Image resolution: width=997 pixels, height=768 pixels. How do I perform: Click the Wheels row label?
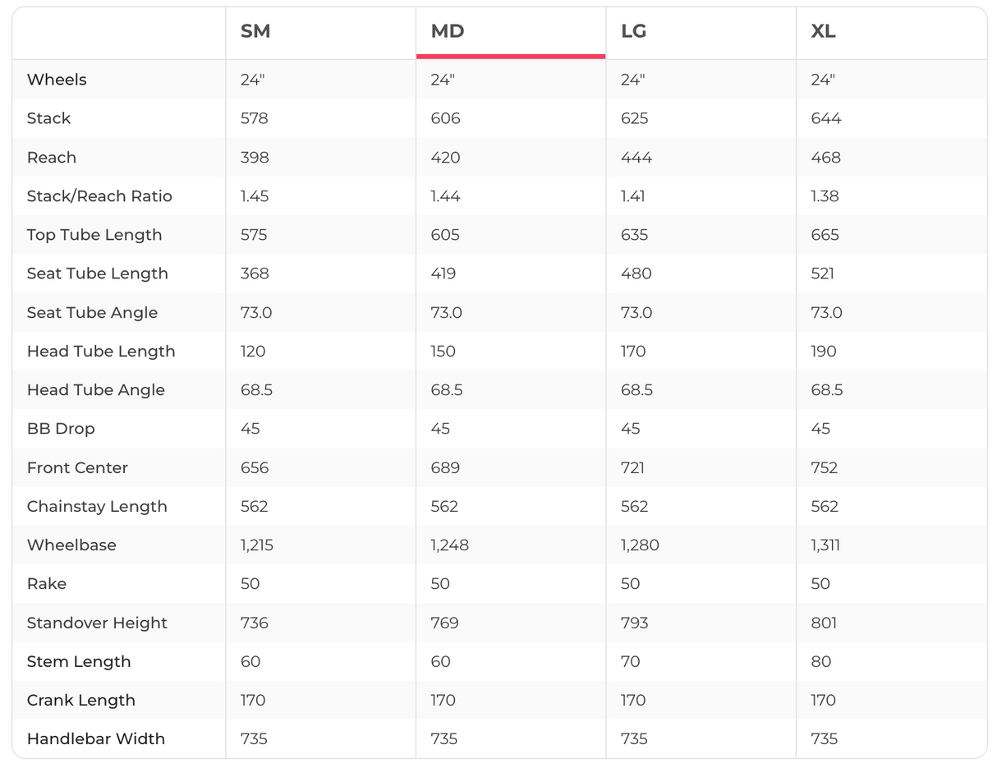coord(57,80)
